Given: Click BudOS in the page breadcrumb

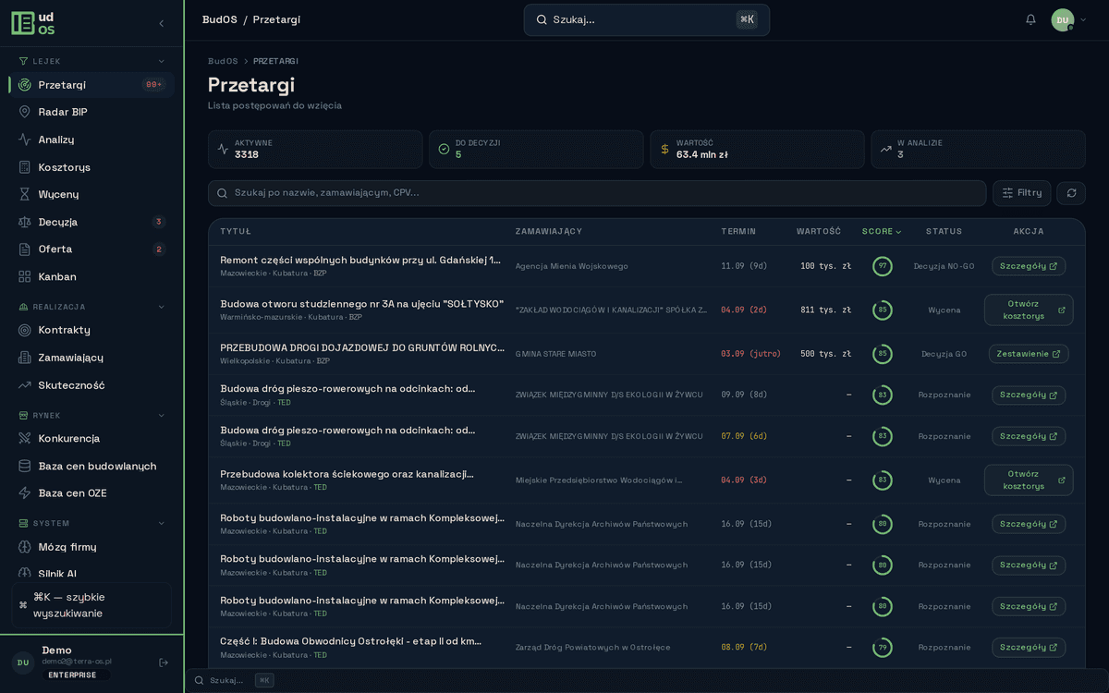Looking at the screenshot, I should 223,61.
